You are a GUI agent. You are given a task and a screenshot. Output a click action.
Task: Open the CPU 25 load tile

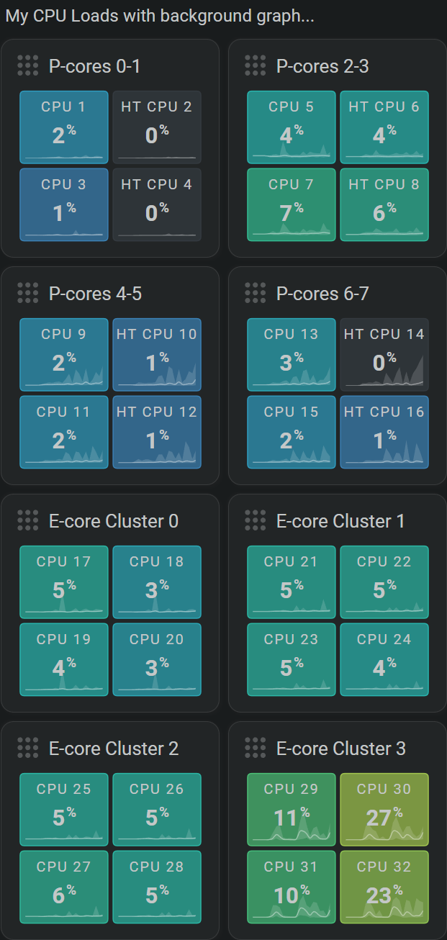[64, 809]
